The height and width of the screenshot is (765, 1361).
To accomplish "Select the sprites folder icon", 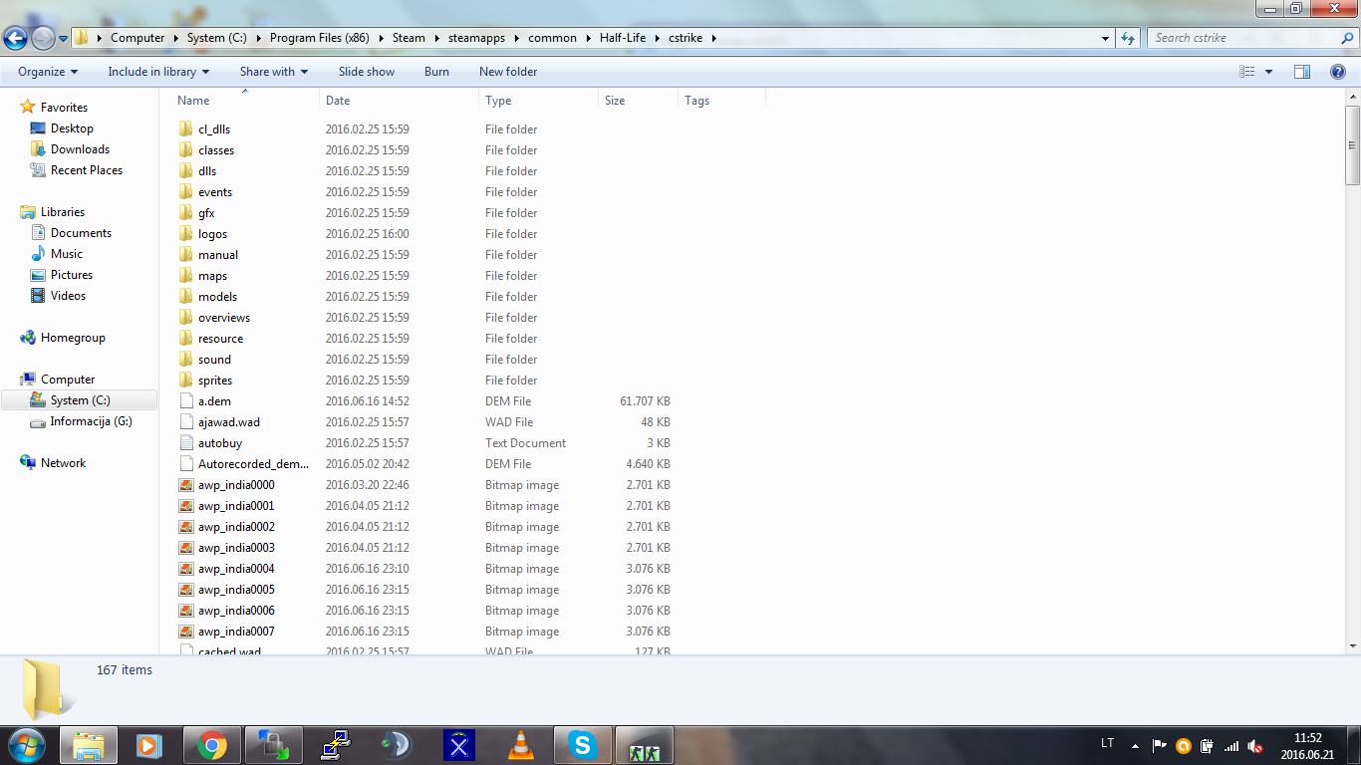I will [x=186, y=381].
